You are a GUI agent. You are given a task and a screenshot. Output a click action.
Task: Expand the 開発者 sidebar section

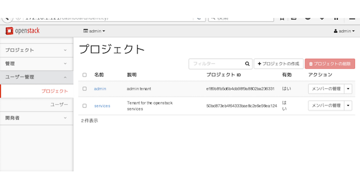pos(36,118)
